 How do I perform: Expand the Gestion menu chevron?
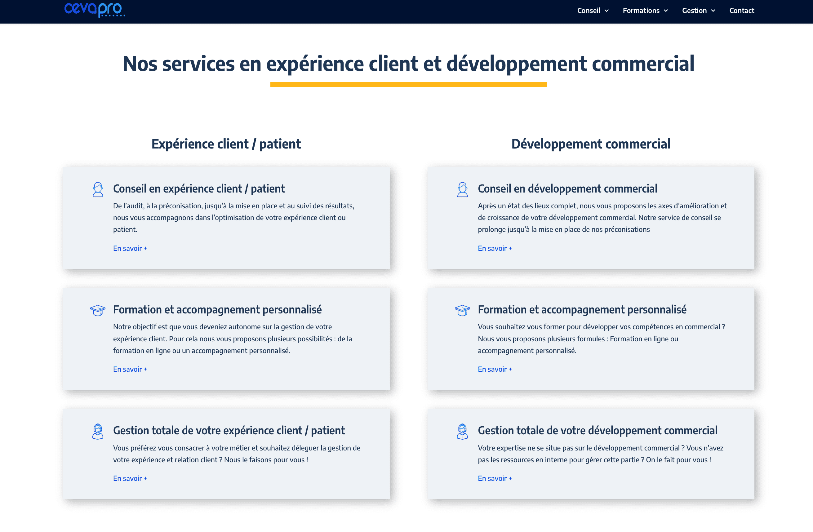(713, 11)
